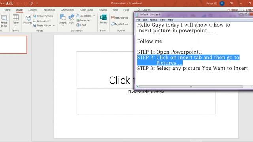
Task: Select the Insert ribbon tab
Action: [x=19, y=10]
